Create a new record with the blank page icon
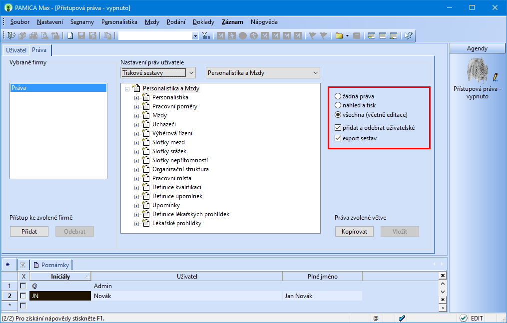Image resolution: width=507 pixels, height=323 pixels. point(70,35)
